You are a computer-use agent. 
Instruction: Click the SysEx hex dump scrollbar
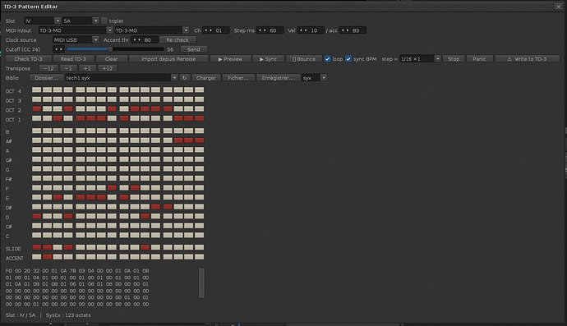(x=201, y=283)
